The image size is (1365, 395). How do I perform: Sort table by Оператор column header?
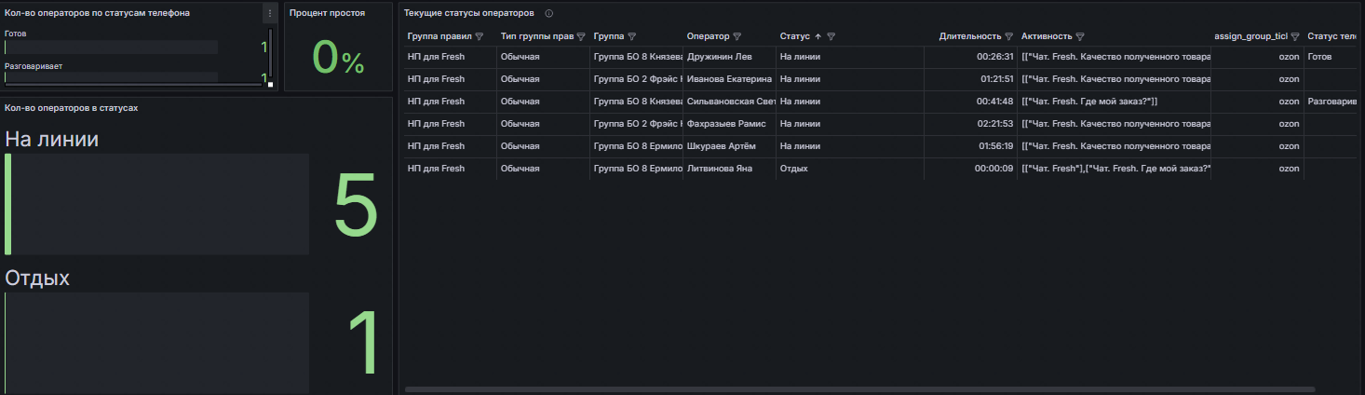coord(708,36)
